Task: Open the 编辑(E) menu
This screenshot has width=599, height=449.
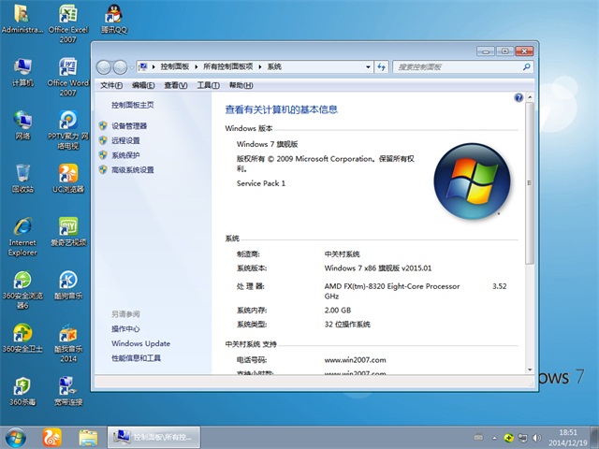Action: pos(143,85)
